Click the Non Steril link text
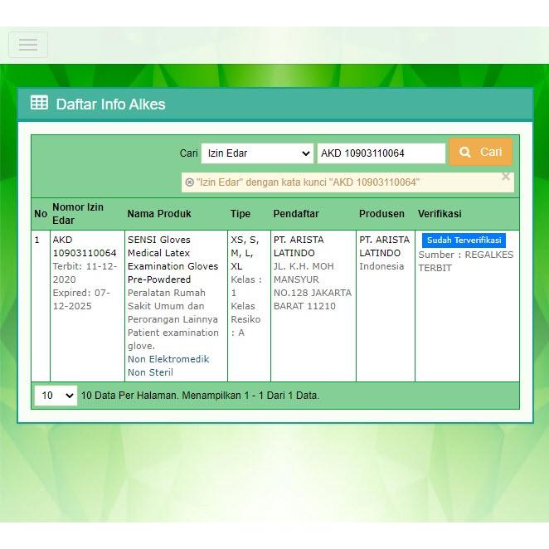This screenshot has width=549, height=549. click(148, 372)
